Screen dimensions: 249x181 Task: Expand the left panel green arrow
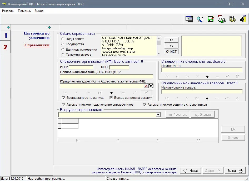click(x=8, y=27)
